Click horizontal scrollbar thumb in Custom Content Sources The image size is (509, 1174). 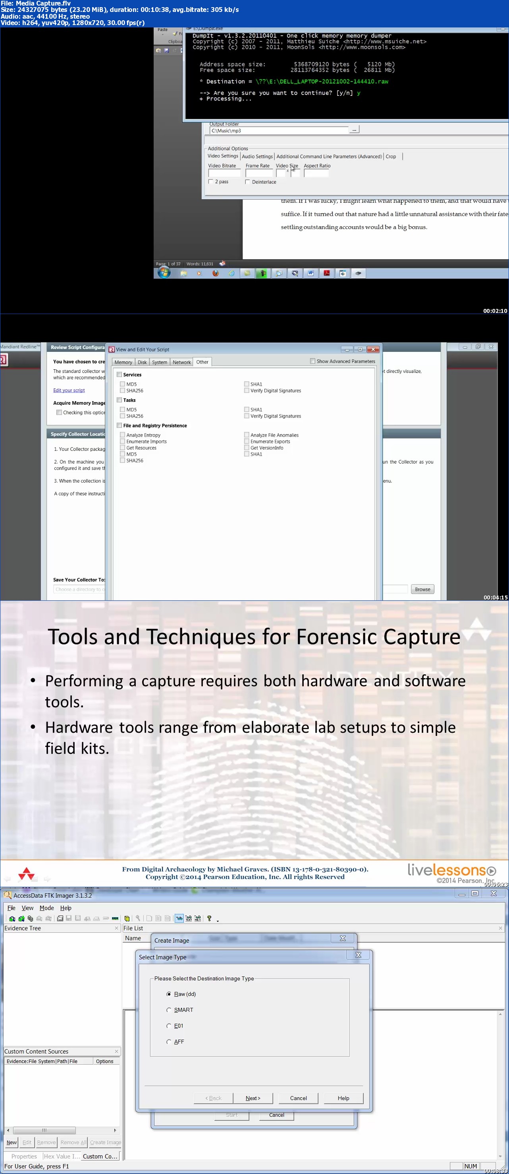click(x=44, y=1130)
